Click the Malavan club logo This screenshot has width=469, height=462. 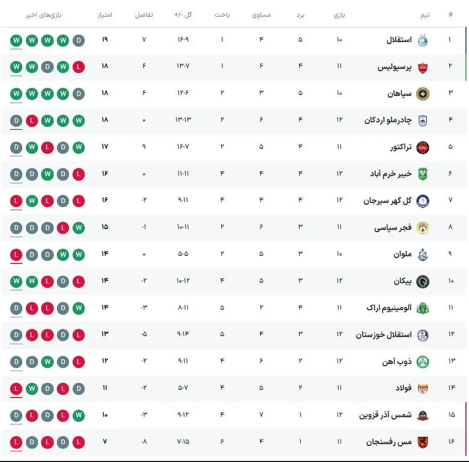(422, 254)
